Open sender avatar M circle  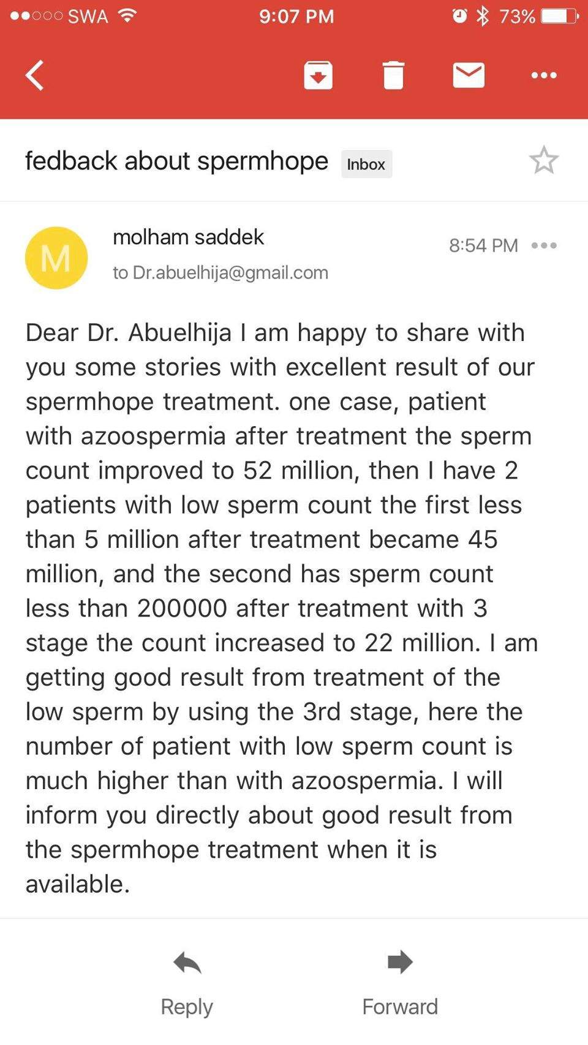coord(56,258)
